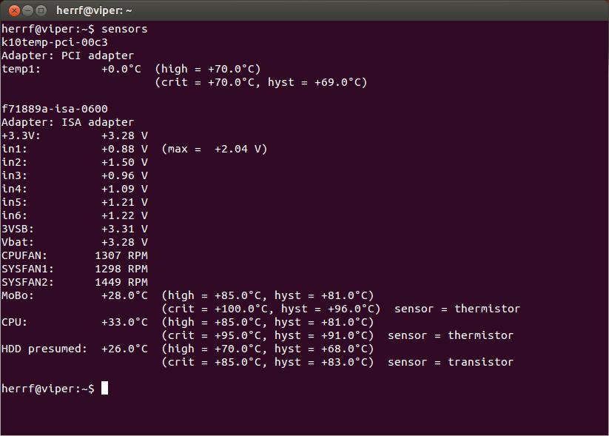This screenshot has width=609, height=436.
Task: Minimize the terminal window
Action: coord(27,10)
